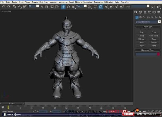Click the object color swatch
The image size is (162, 117).
tap(158, 54)
